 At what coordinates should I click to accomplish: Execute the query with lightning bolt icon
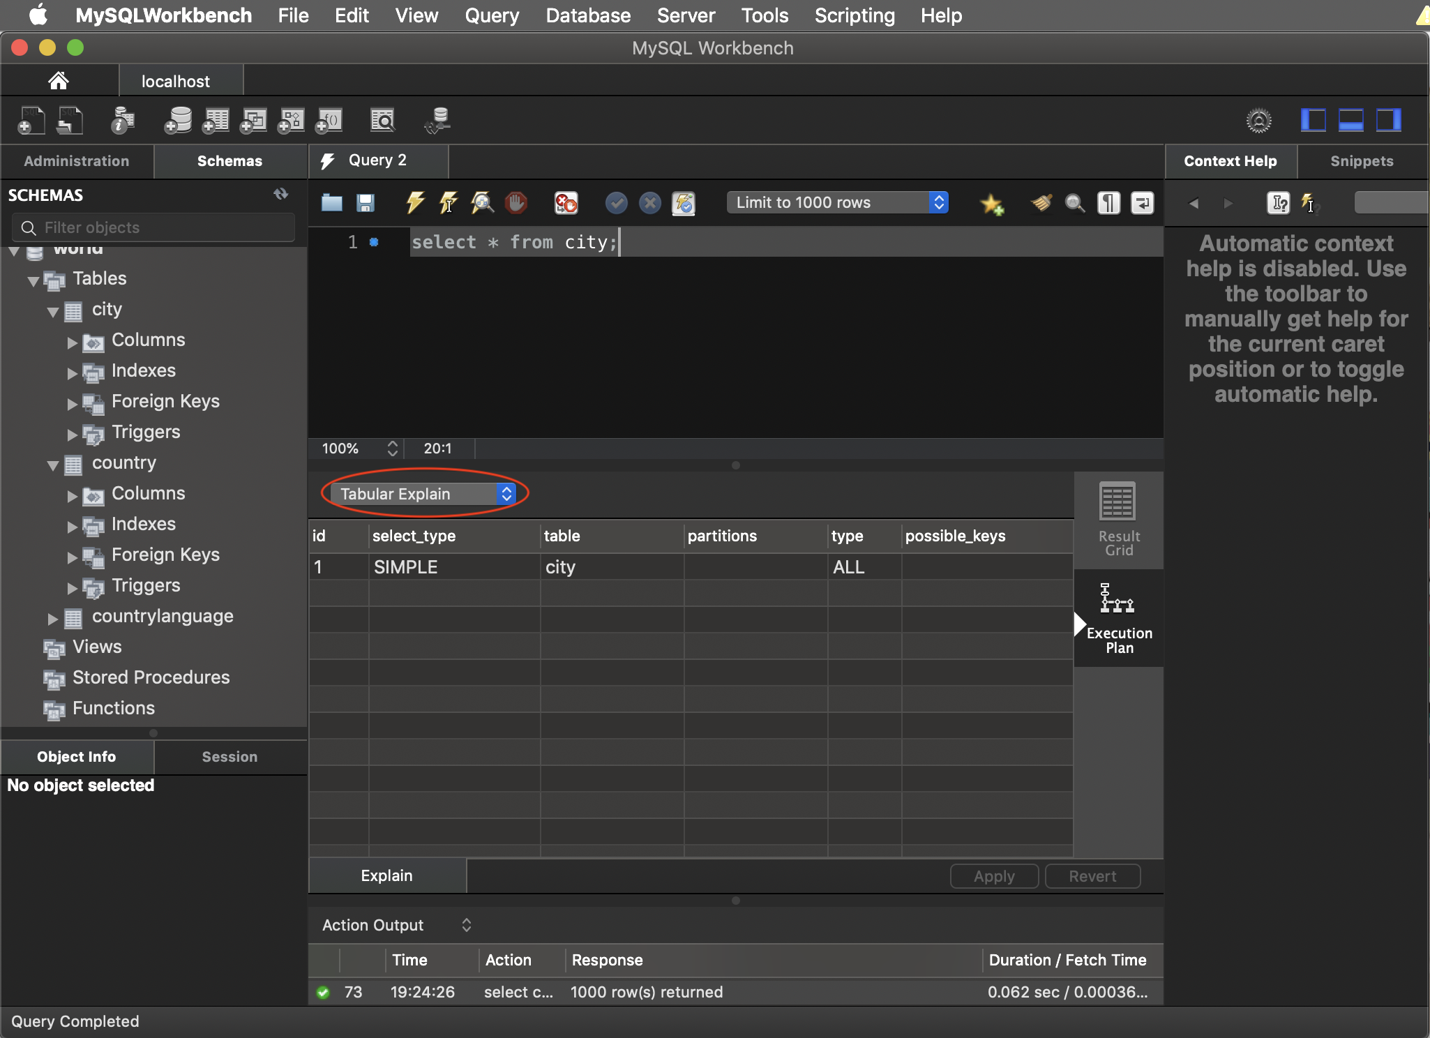(415, 203)
